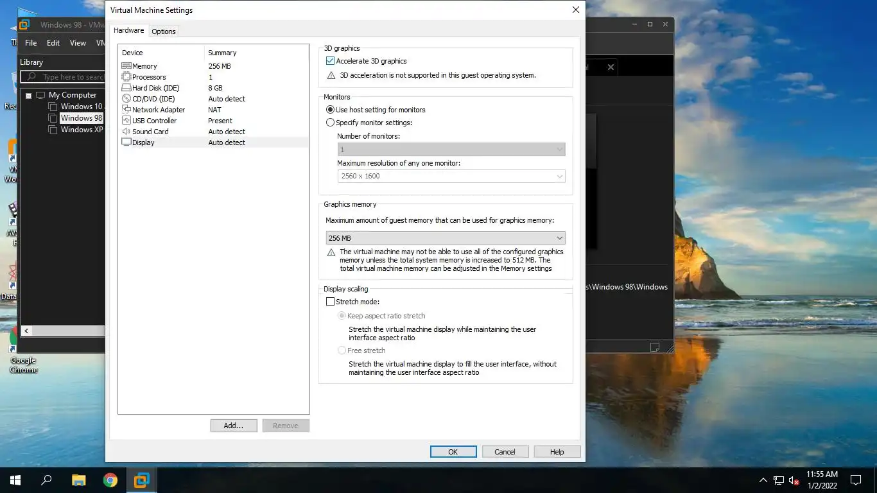Screen dimensions: 877x493
Task: Select the Processors device icon
Action: [126, 77]
